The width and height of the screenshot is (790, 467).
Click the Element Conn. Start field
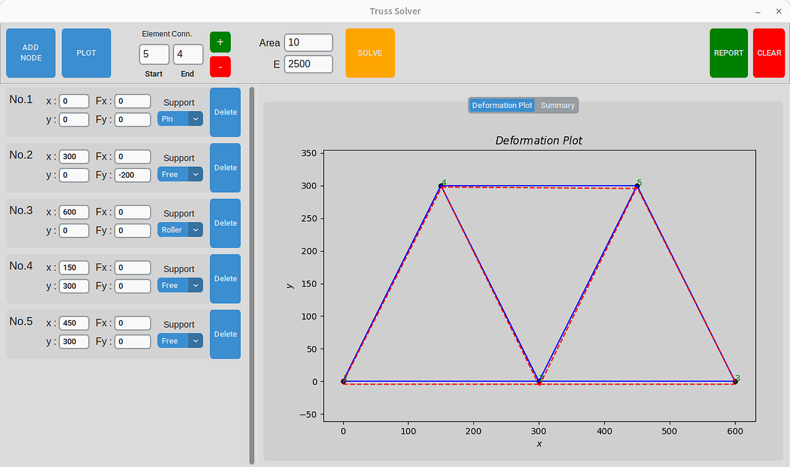point(153,55)
